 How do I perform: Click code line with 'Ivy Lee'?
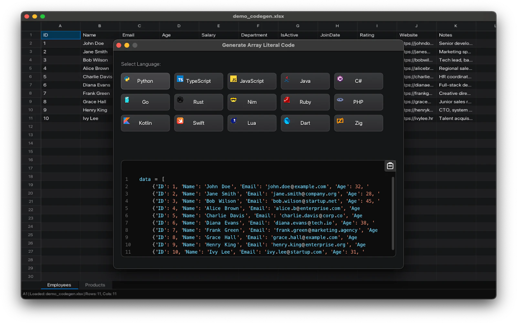(258, 252)
